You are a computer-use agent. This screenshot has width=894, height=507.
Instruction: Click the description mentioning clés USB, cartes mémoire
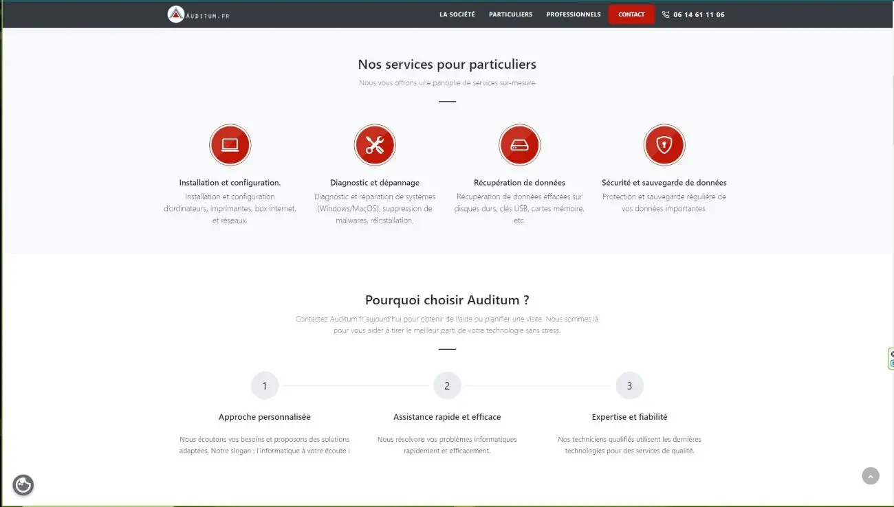519,209
